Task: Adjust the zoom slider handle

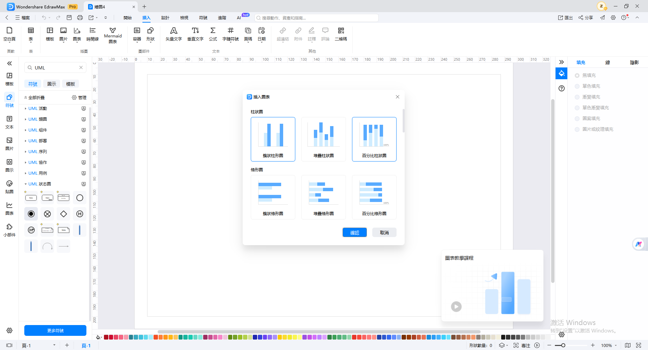Action: pos(563,345)
